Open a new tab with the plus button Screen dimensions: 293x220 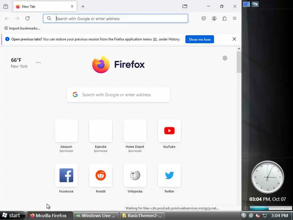(83, 7)
